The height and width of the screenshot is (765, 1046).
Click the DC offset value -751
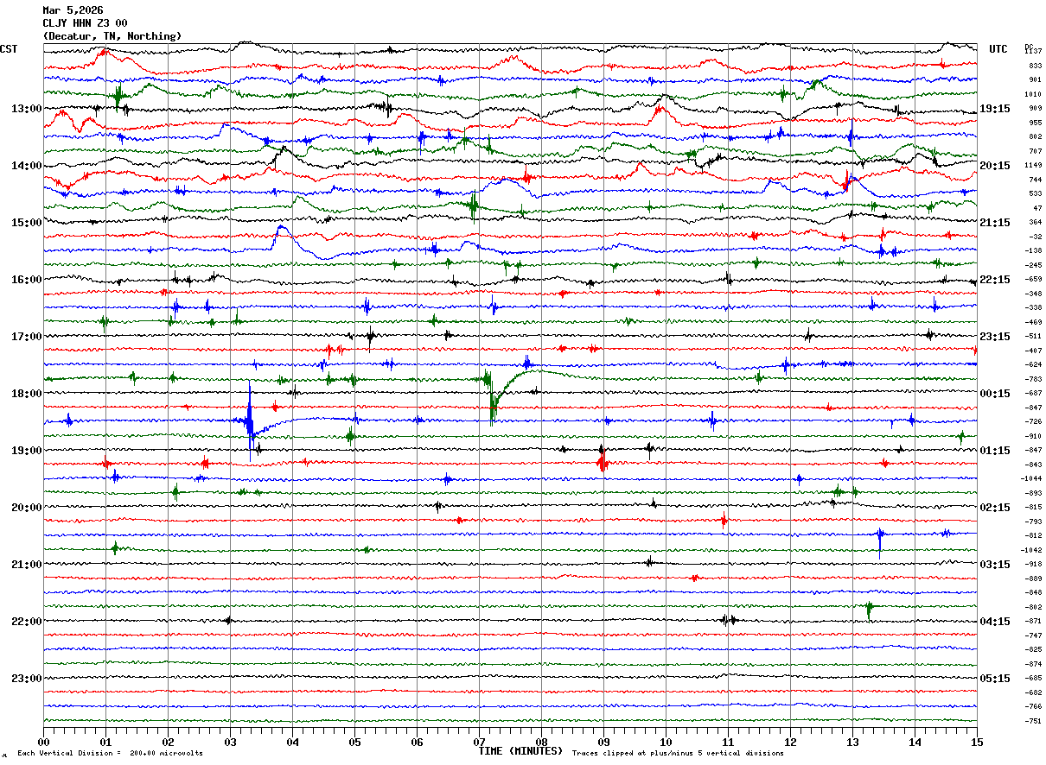pyautogui.click(x=1034, y=721)
